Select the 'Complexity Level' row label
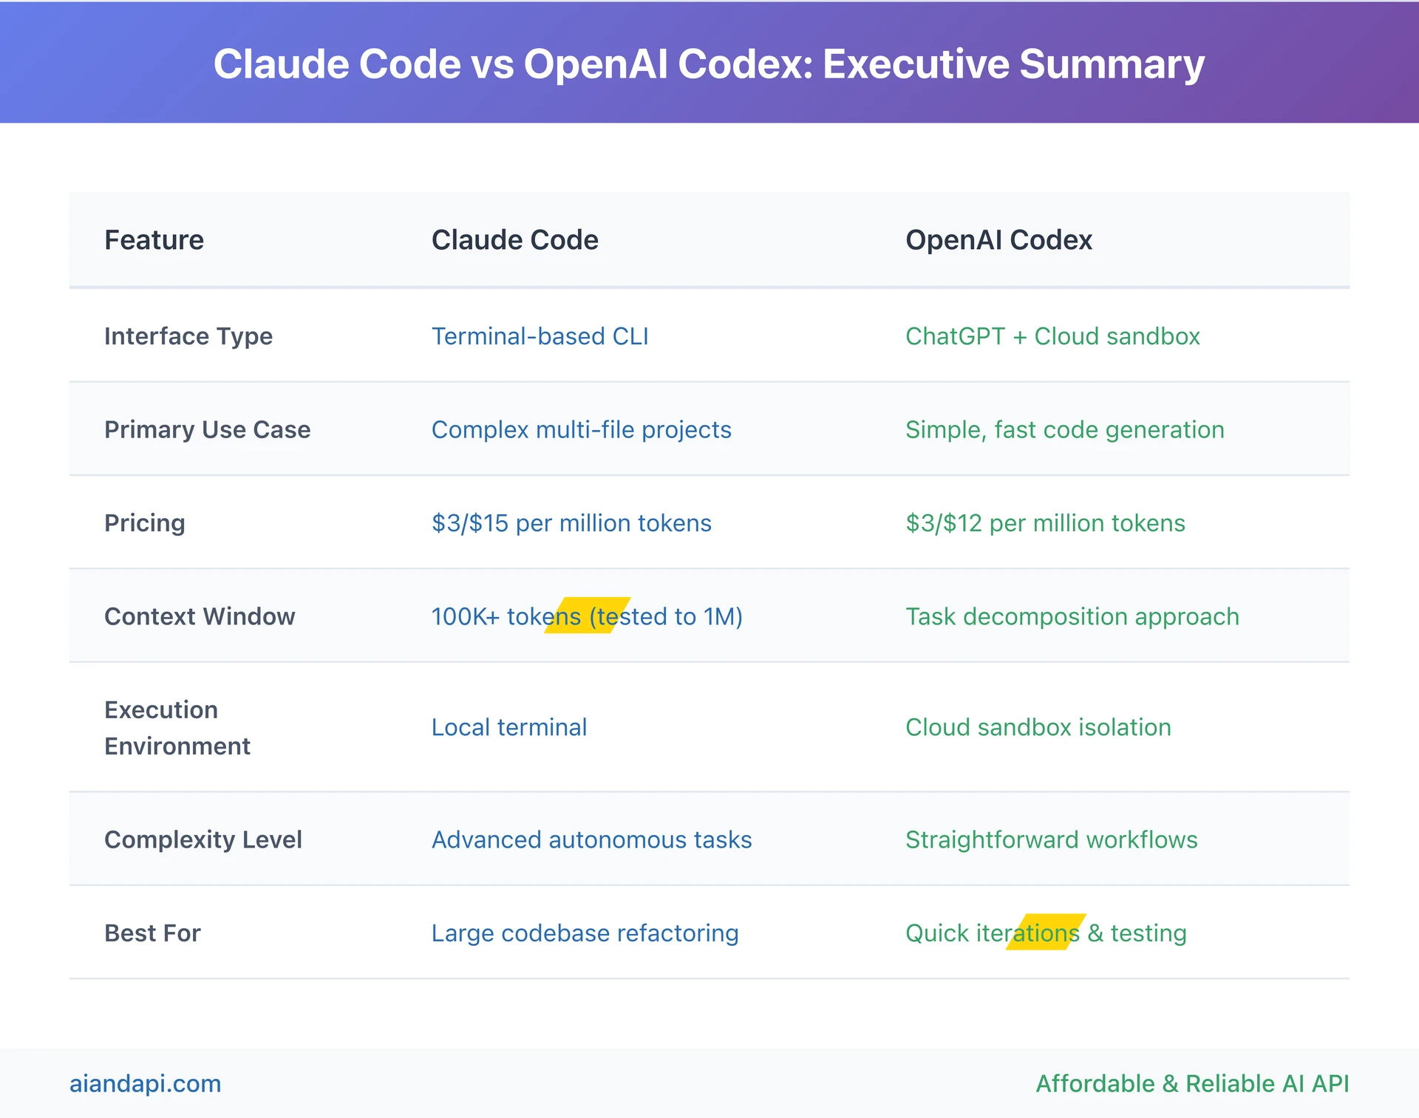The width and height of the screenshot is (1419, 1118). tap(203, 840)
